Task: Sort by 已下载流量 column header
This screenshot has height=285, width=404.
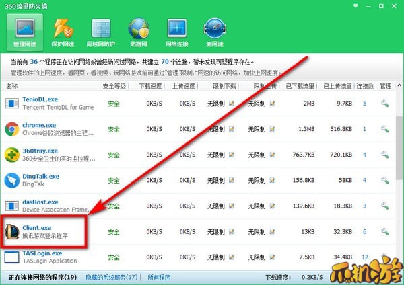Action: (300, 86)
